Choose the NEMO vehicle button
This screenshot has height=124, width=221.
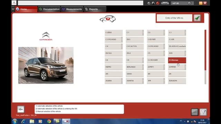[x=114, y=67]
